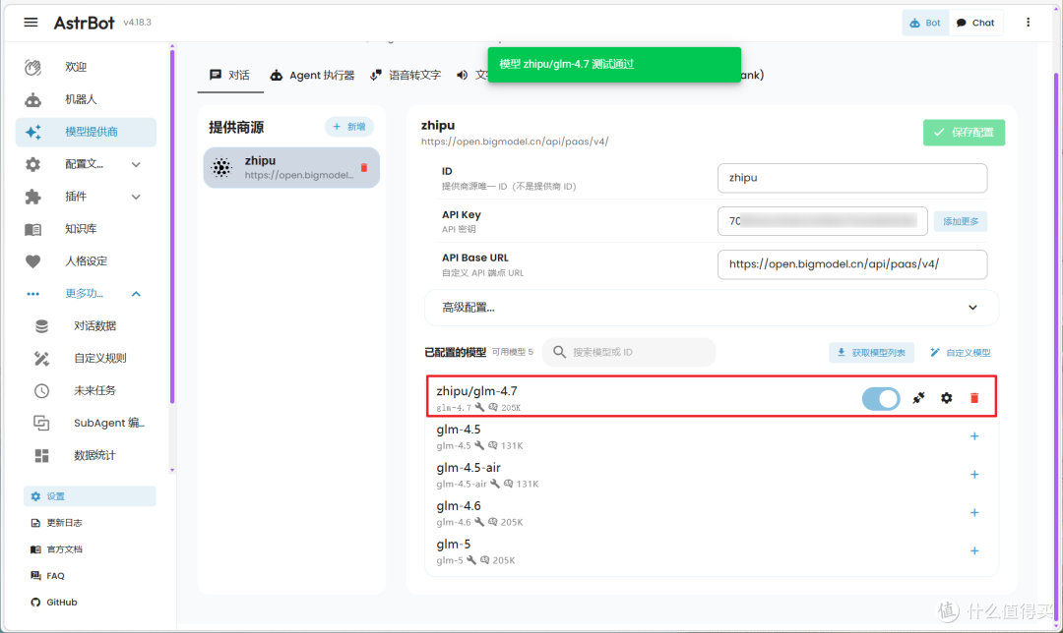Open zhipu/glm-4.7 settings gear

point(947,398)
